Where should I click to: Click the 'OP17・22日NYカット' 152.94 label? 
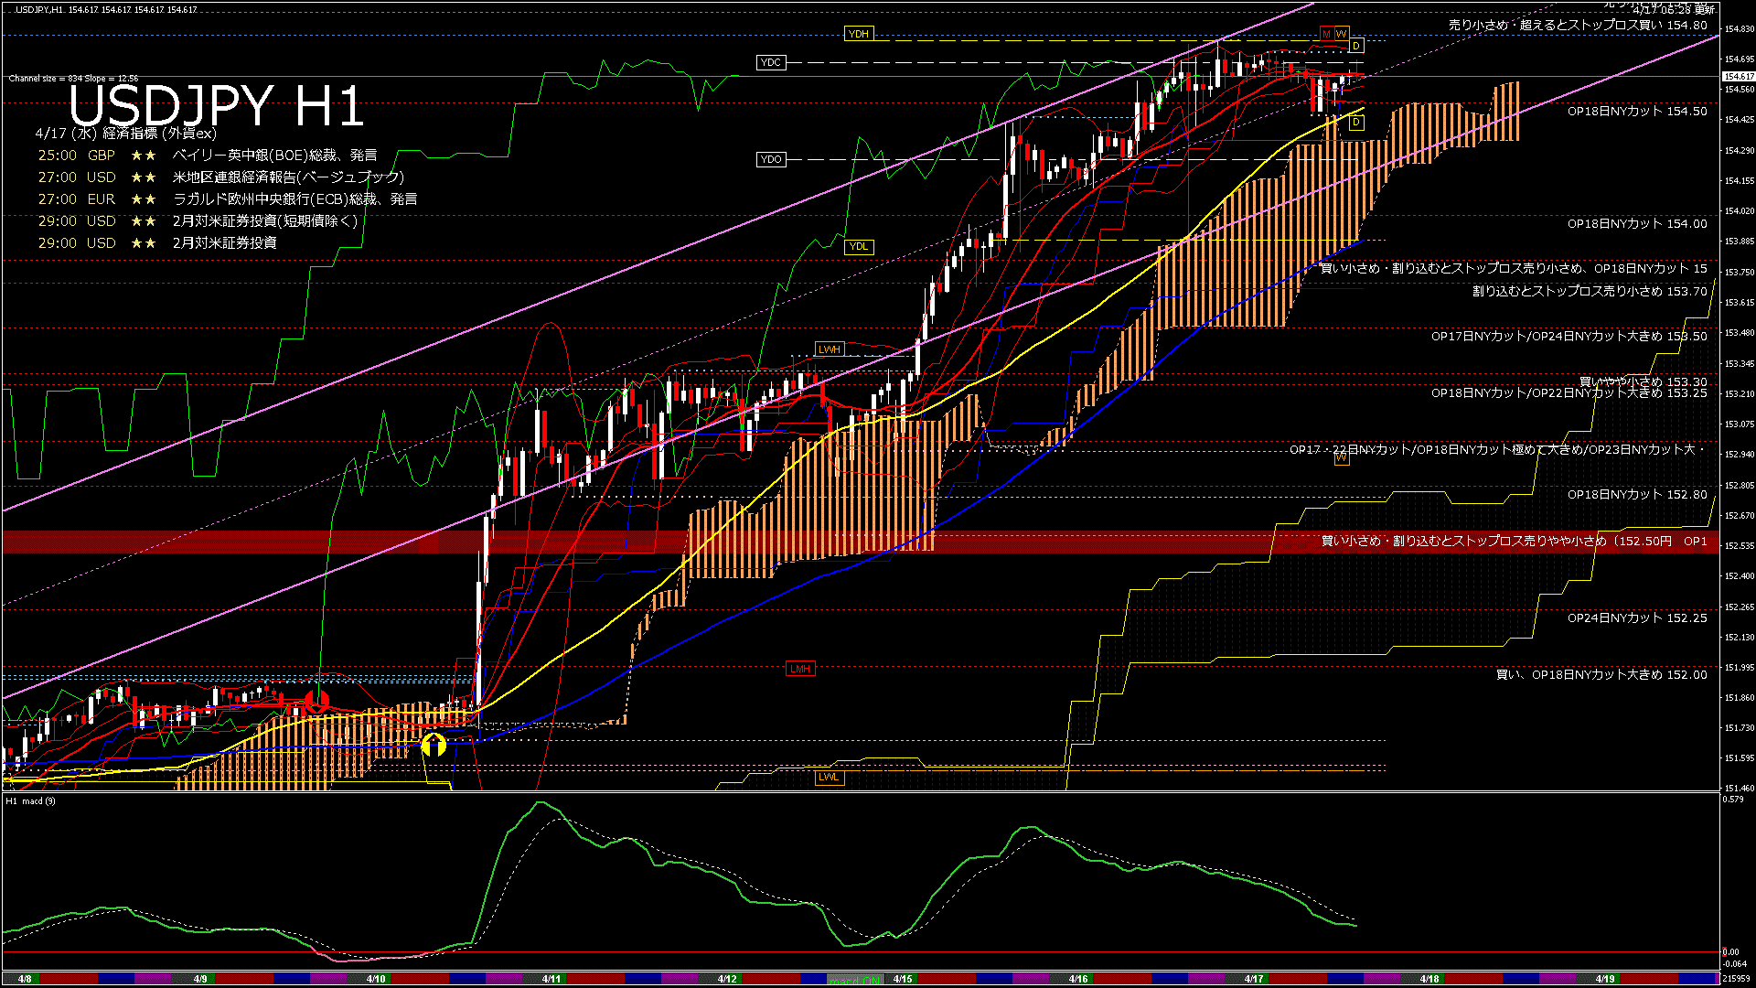point(1498,450)
